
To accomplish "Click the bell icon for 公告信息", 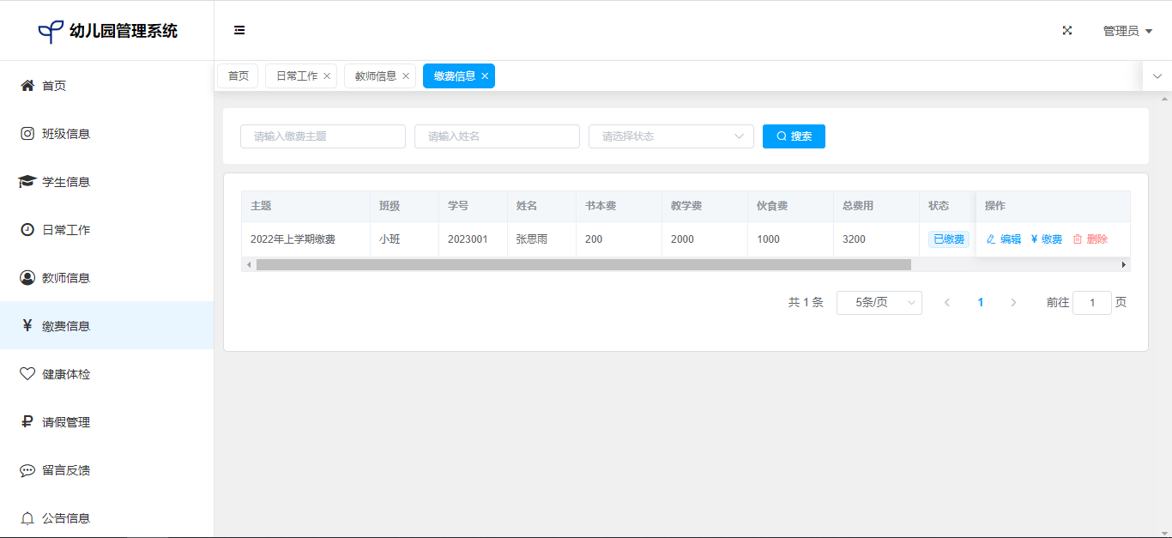I will 27,518.
